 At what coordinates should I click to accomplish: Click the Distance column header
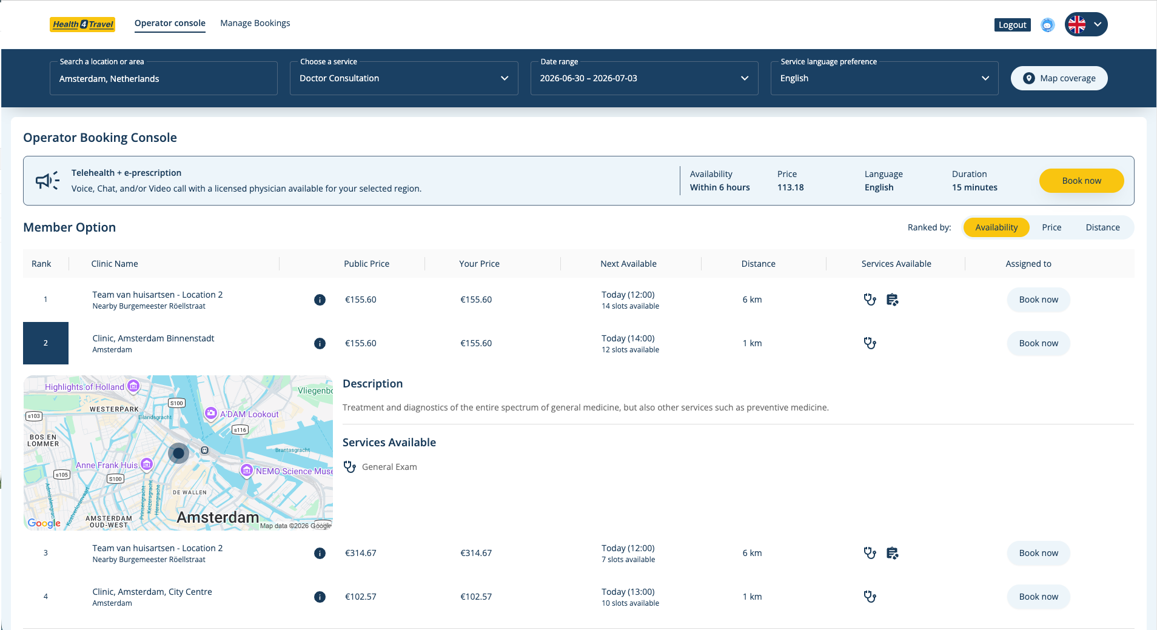coord(758,264)
